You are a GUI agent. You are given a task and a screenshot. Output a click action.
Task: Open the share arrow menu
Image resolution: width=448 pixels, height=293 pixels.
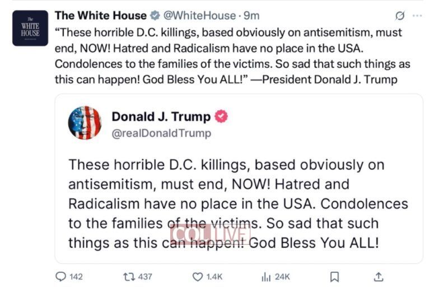click(379, 277)
